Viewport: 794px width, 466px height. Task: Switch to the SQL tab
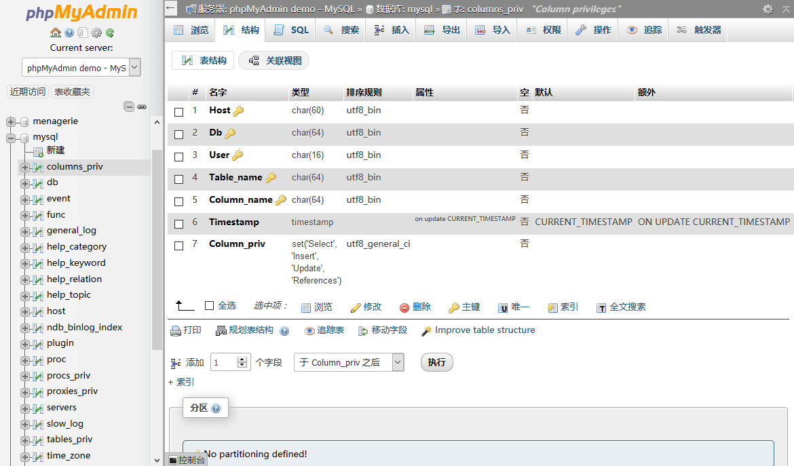[292, 30]
